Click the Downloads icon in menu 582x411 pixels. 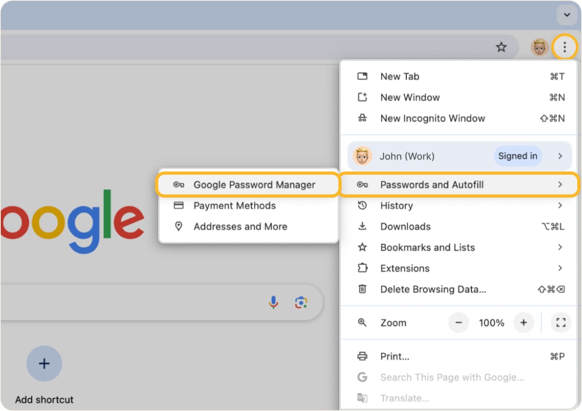pos(363,226)
